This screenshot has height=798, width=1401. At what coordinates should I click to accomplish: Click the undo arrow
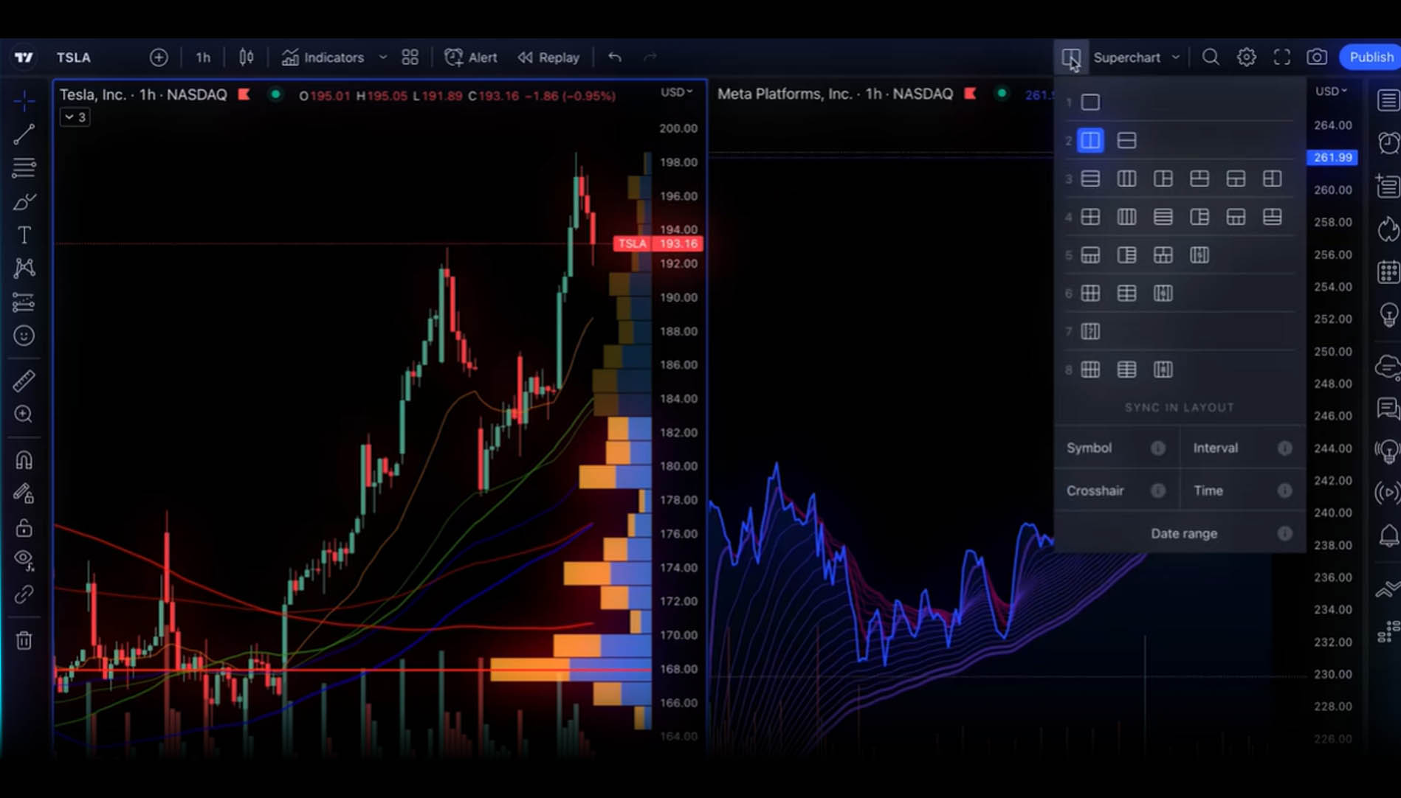point(615,58)
